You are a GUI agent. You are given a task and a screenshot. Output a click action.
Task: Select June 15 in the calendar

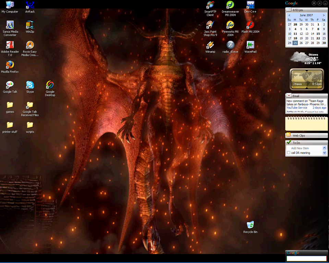pyautogui.click(x=318, y=34)
